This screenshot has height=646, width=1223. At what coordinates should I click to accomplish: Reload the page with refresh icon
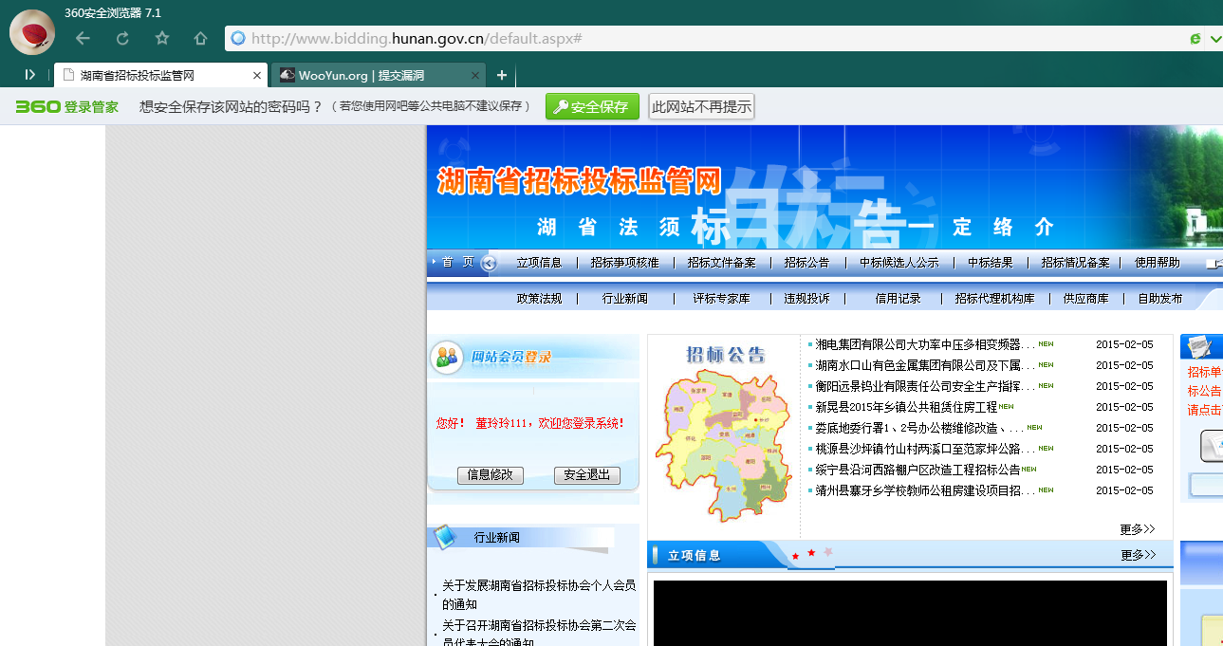122,38
